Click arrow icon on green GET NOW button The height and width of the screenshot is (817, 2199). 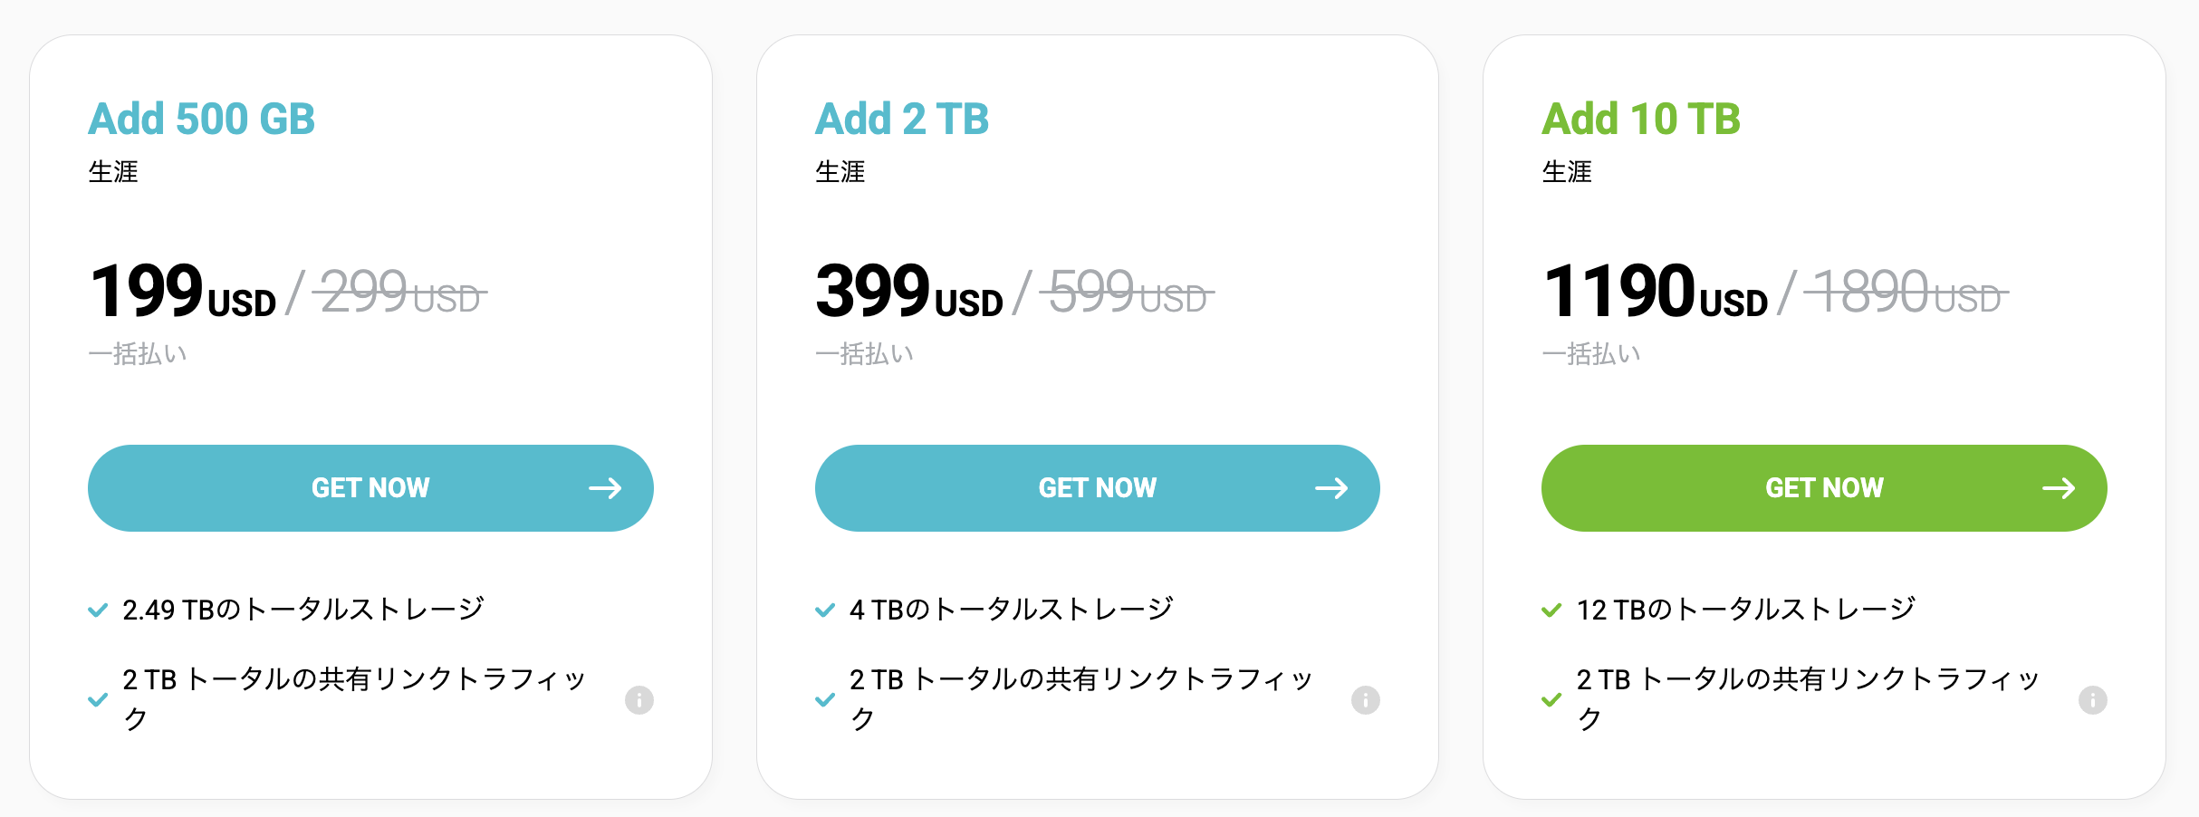[x=2059, y=488]
